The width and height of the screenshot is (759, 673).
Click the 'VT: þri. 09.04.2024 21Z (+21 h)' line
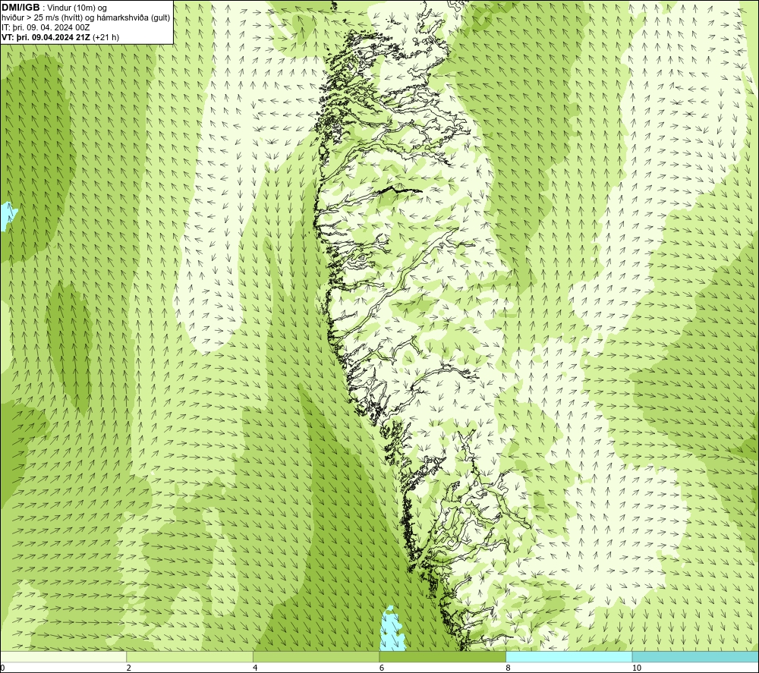pyautogui.click(x=60, y=36)
